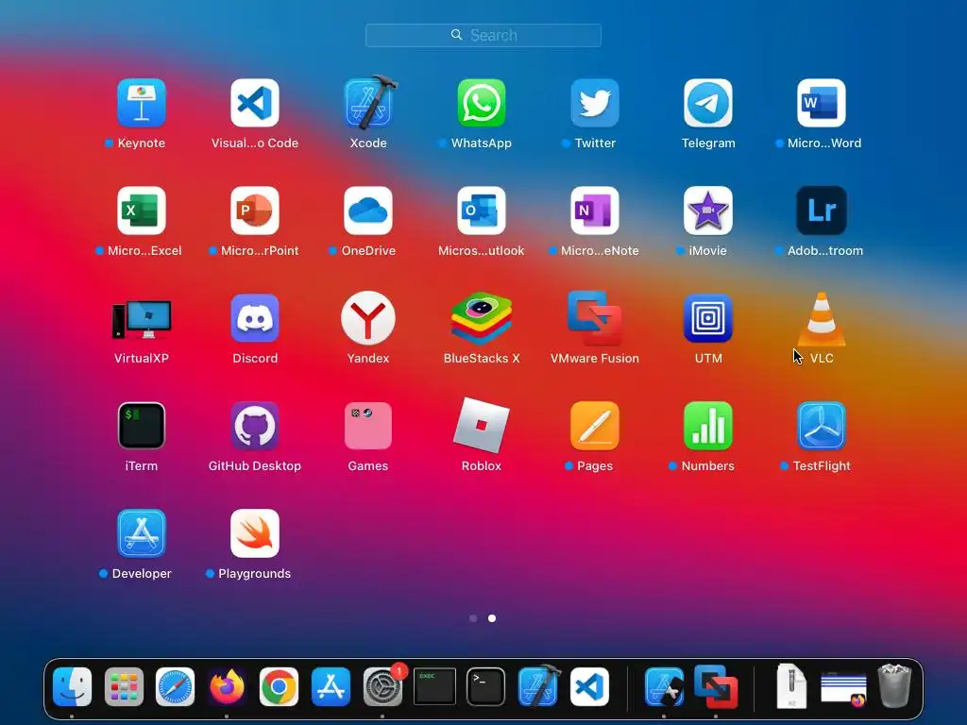
Task: Launch Roblox
Action: pyautogui.click(x=482, y=426)
